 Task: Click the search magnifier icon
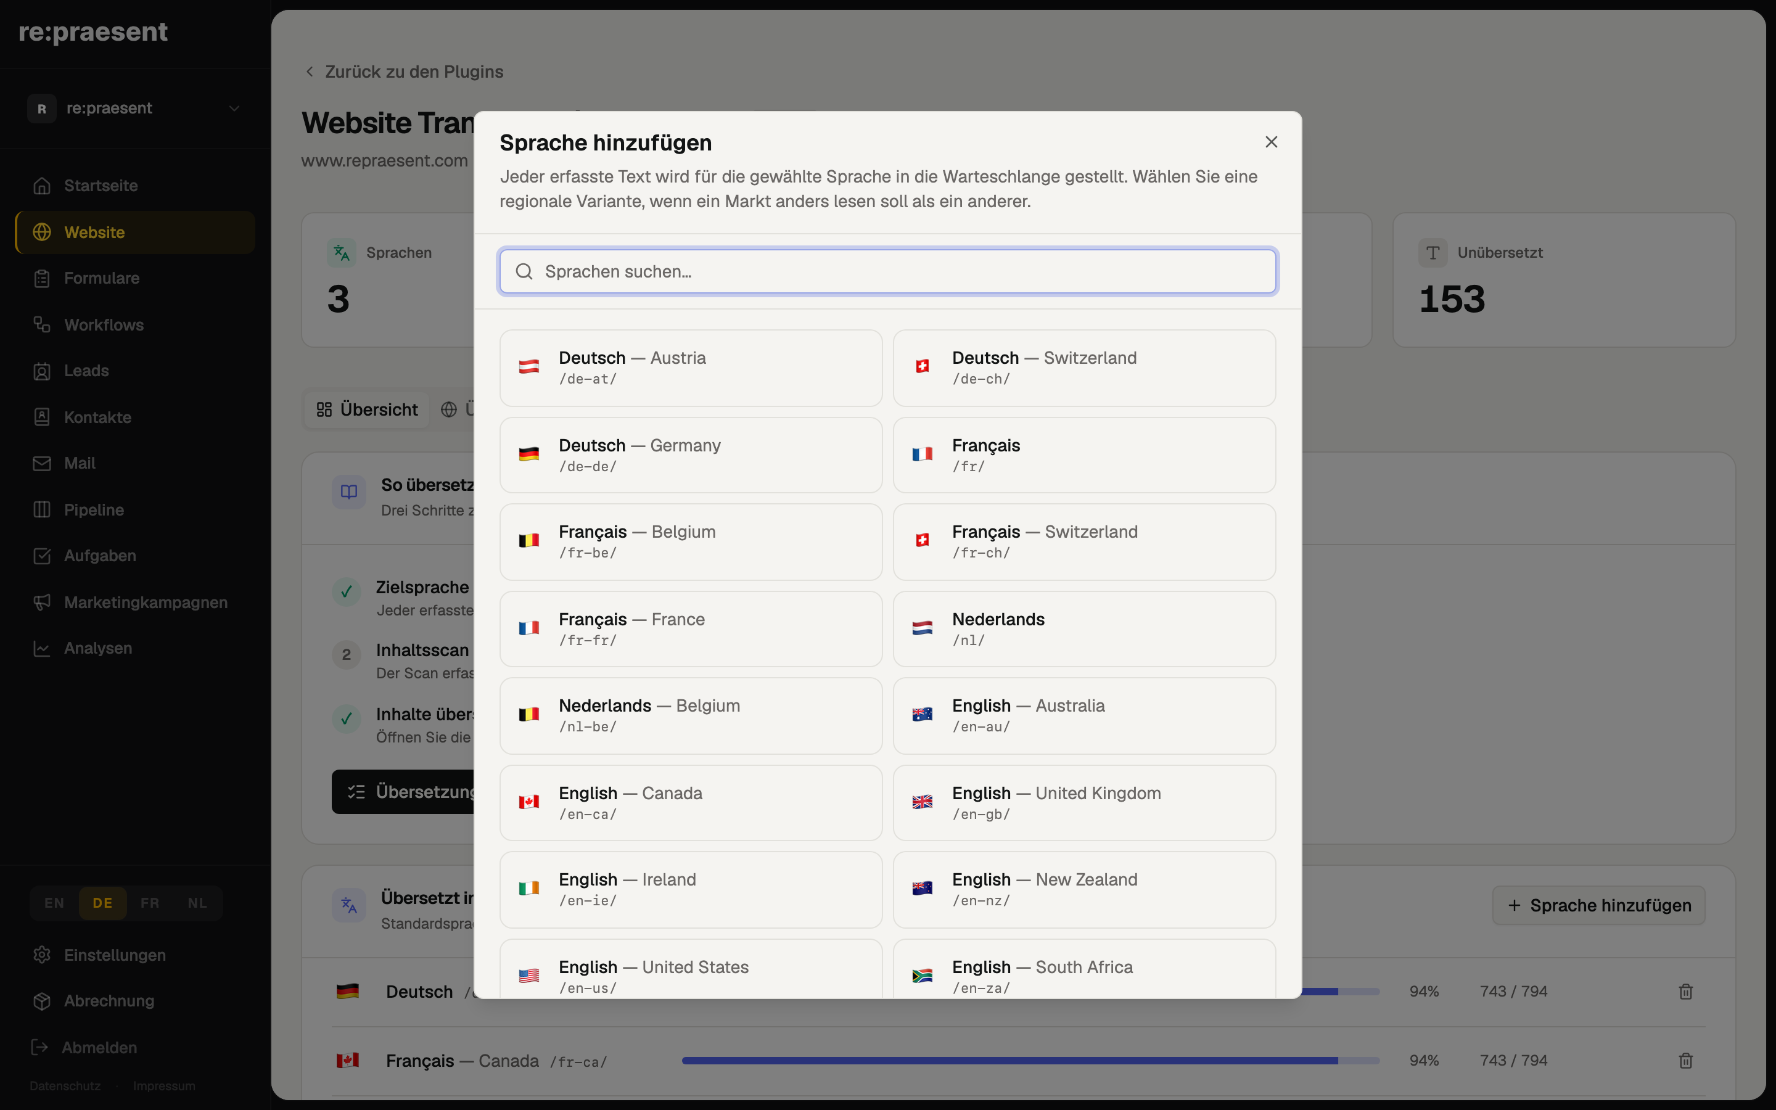point(524,271)
